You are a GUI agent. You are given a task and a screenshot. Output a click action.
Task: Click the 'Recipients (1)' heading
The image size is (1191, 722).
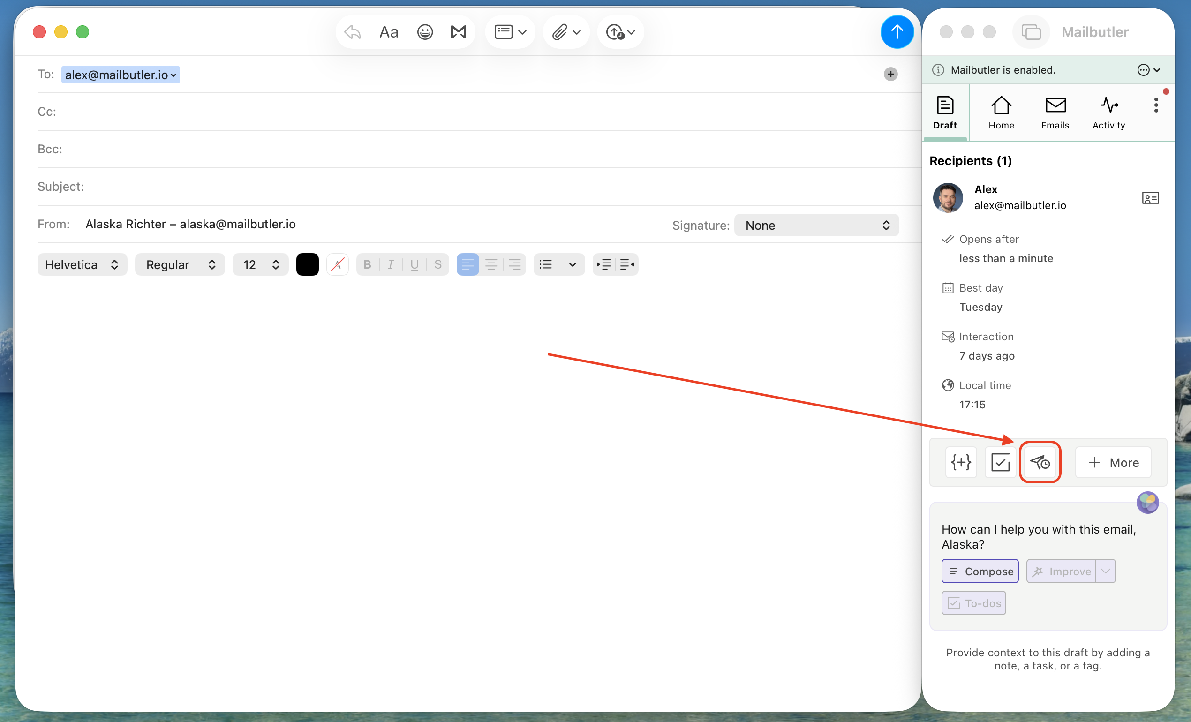(x=970, y=161)
